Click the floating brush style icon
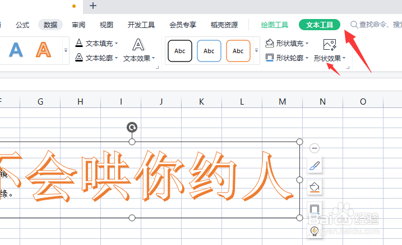The width and height of the screenshot is (402, 245). tap(315, 166)
